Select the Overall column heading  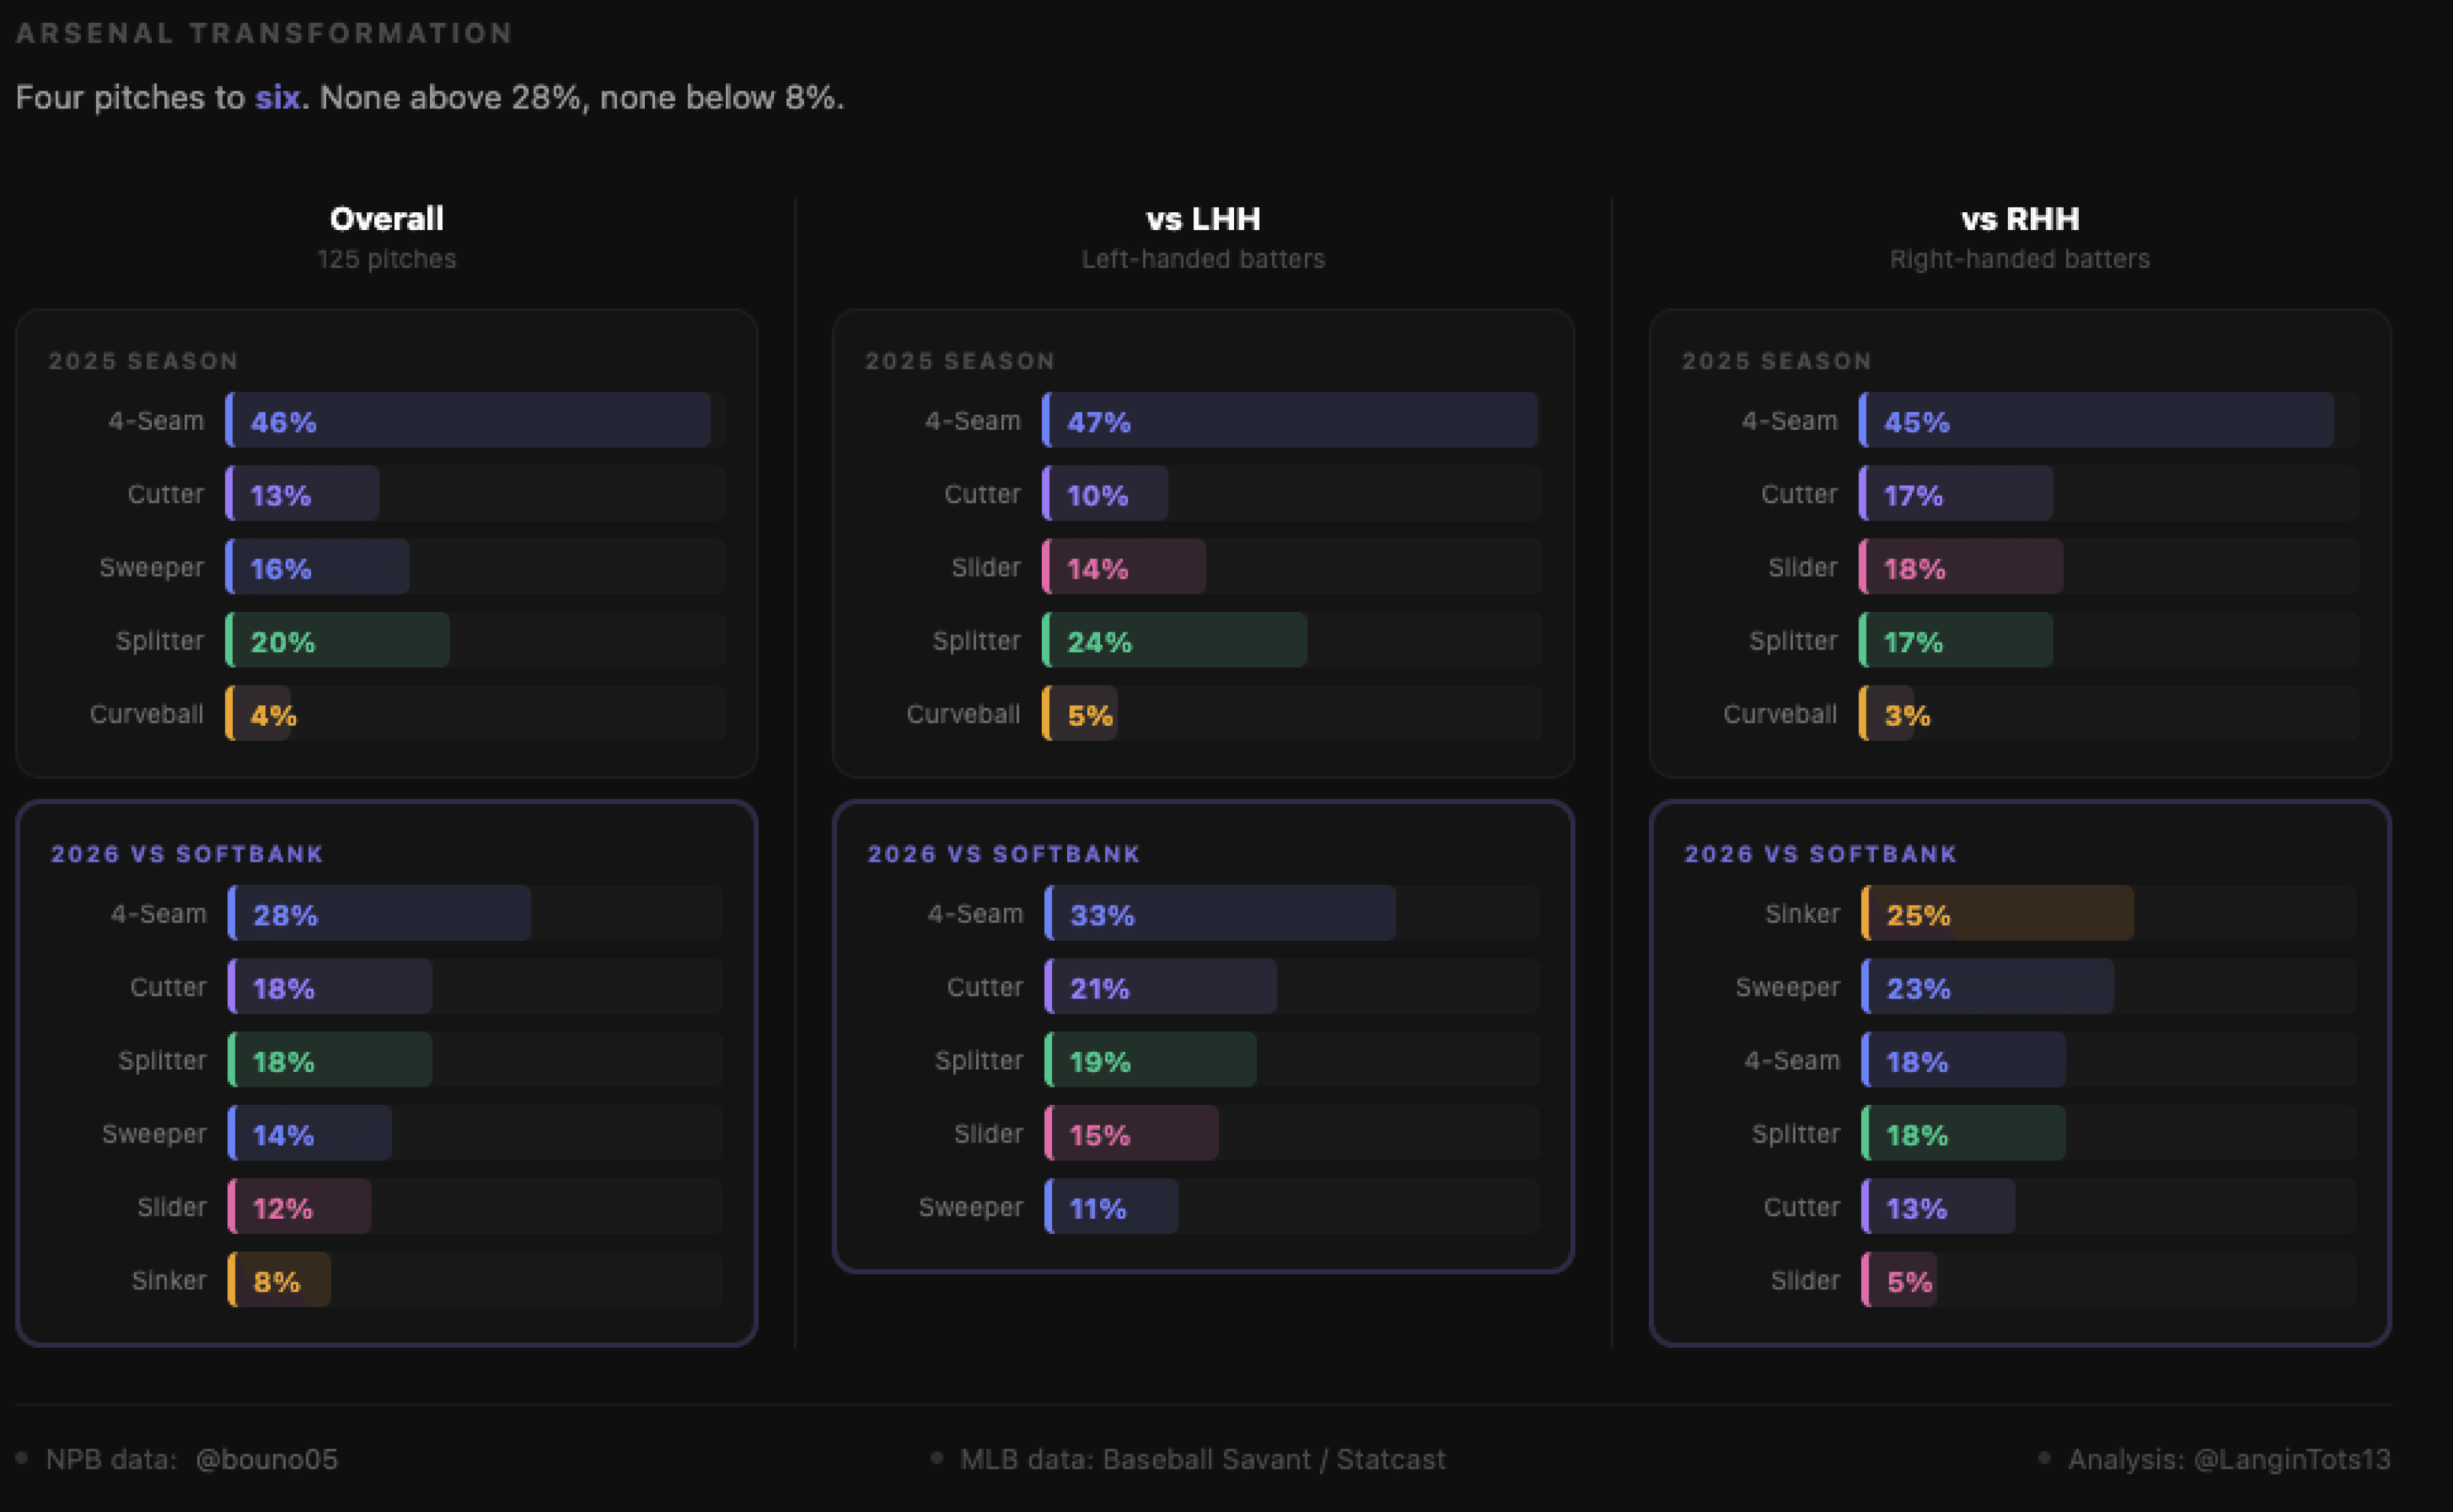[x=386, y=218]
